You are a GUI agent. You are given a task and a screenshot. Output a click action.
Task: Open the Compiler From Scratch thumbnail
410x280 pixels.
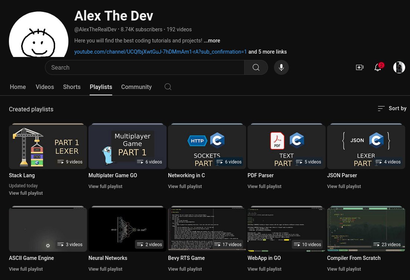click(x=366, y=230)
